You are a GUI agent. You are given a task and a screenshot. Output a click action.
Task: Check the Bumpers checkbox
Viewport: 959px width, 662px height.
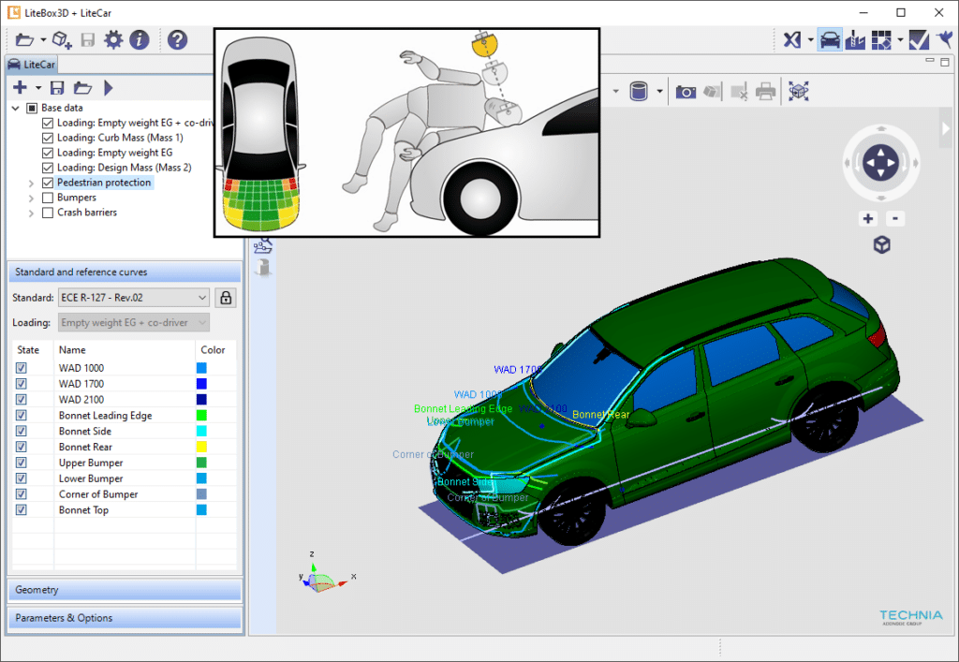pos(48,199)
